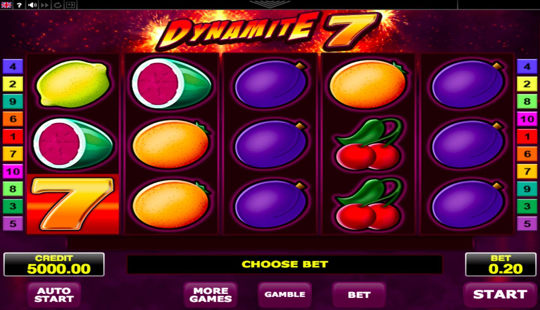The width and height of the screenshot is (540, 310).
Task: Select magenta payline 10 on left side
Action: coord(13,172)
